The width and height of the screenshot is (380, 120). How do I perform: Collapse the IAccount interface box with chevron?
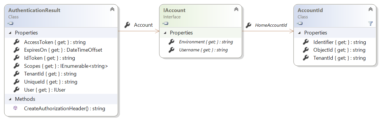(x=236, y=9)
